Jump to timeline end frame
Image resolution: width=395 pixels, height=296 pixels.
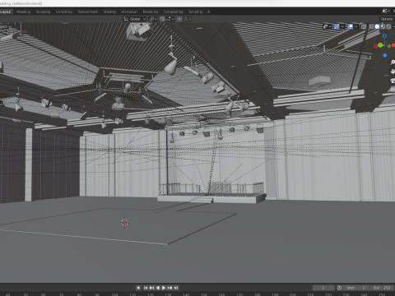[176, 288]
